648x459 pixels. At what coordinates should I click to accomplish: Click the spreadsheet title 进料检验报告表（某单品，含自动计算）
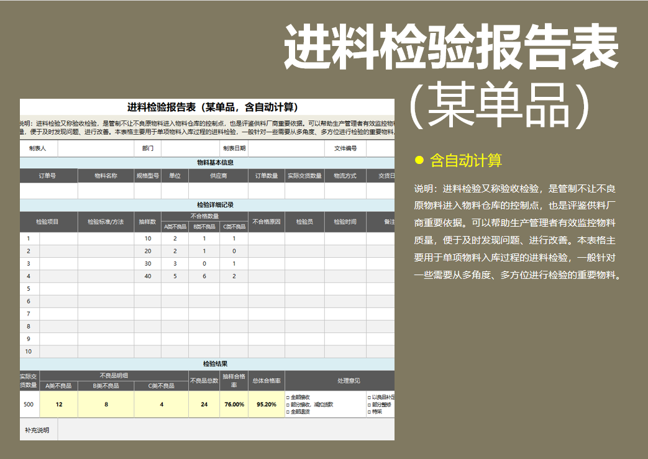click(212, 107)
